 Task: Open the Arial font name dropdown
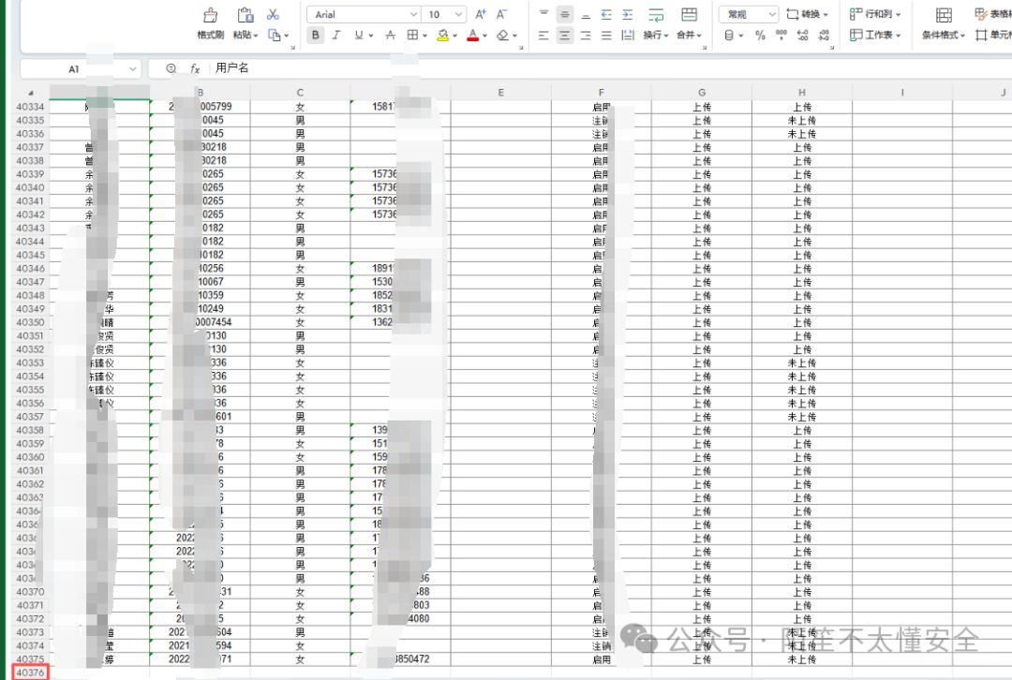[414, 14]
